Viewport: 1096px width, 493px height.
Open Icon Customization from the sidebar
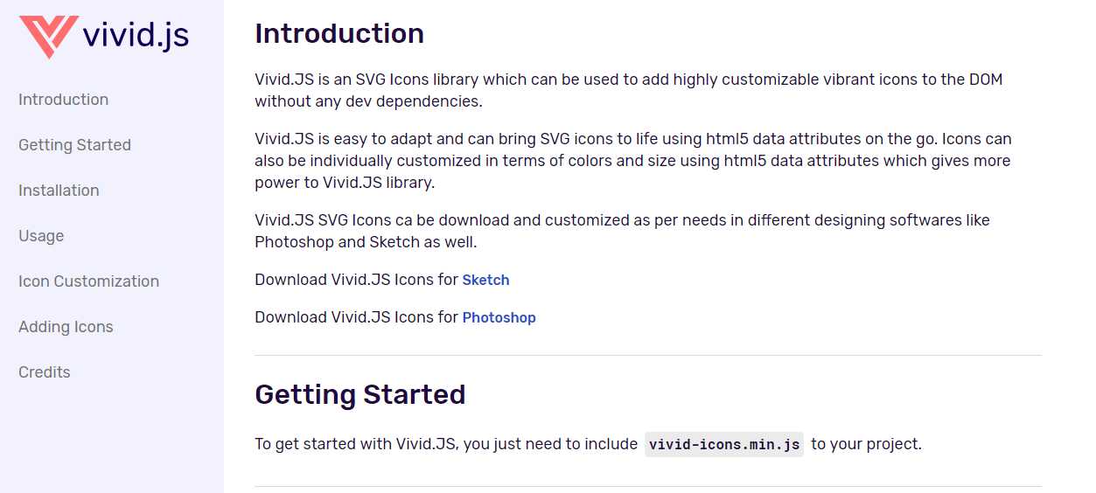coord(89,281)
